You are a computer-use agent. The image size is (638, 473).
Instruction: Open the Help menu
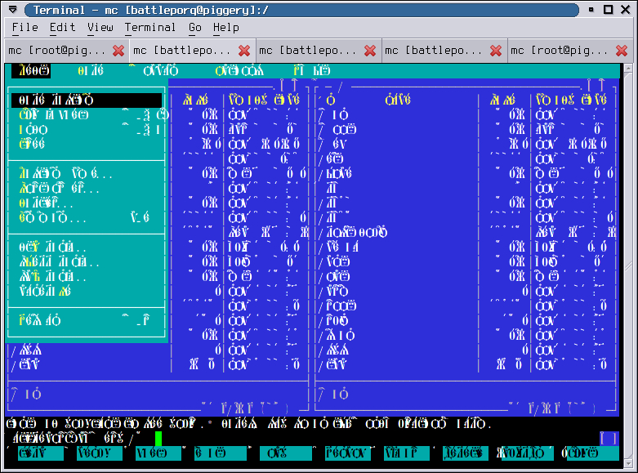(x=225, y=28)
